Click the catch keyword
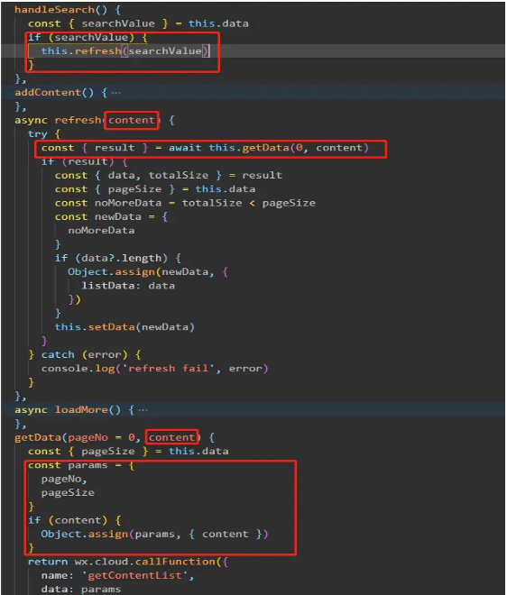The width and height of the screenshot is (507, 595). coord(58,355)
